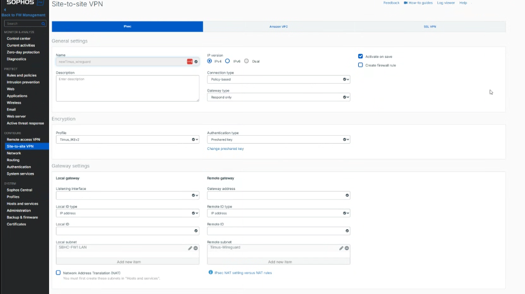
Task: Enable Network Address Translation (NAT) checkbox
Action: [58, 272]
